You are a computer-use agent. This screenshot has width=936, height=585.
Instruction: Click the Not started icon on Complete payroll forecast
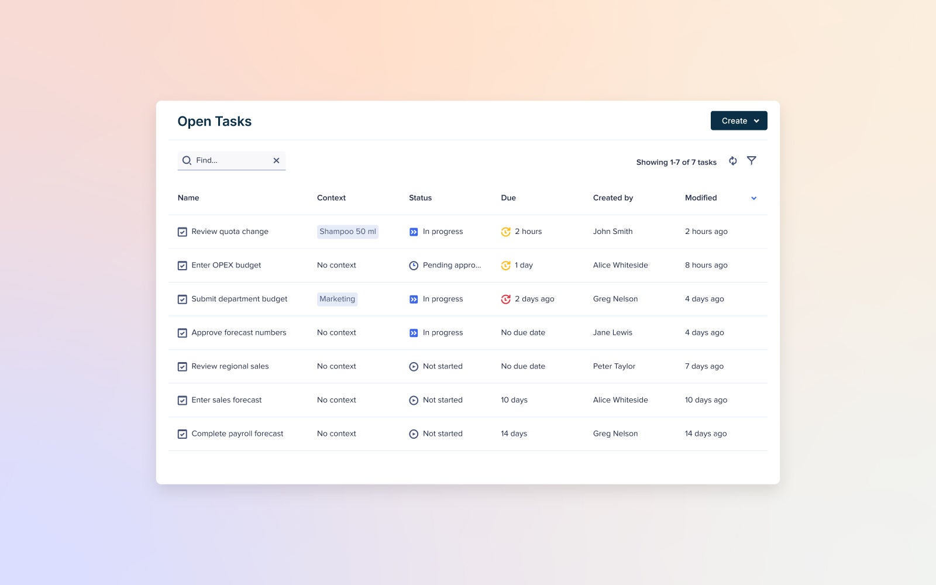click(x=414, y=433)
